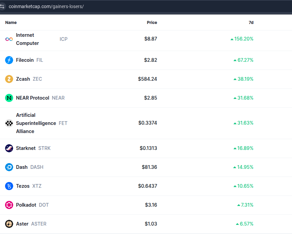292x234 pixels.
Task: Click the $0.3374 price value
Action: click(x=148, y=123)
